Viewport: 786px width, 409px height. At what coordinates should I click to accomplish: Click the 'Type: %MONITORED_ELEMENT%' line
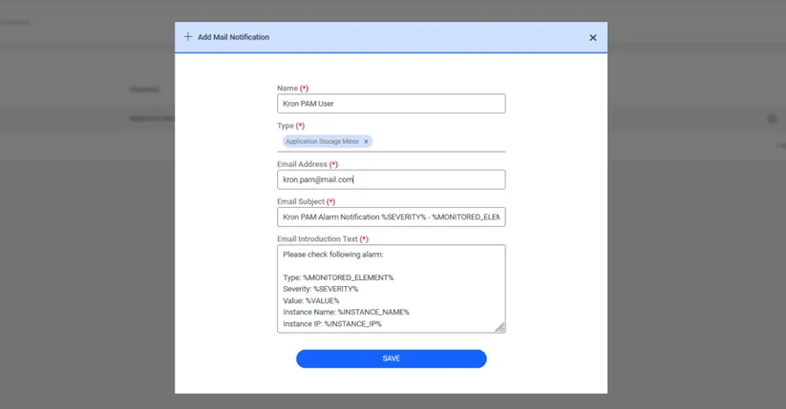point(338,277)
